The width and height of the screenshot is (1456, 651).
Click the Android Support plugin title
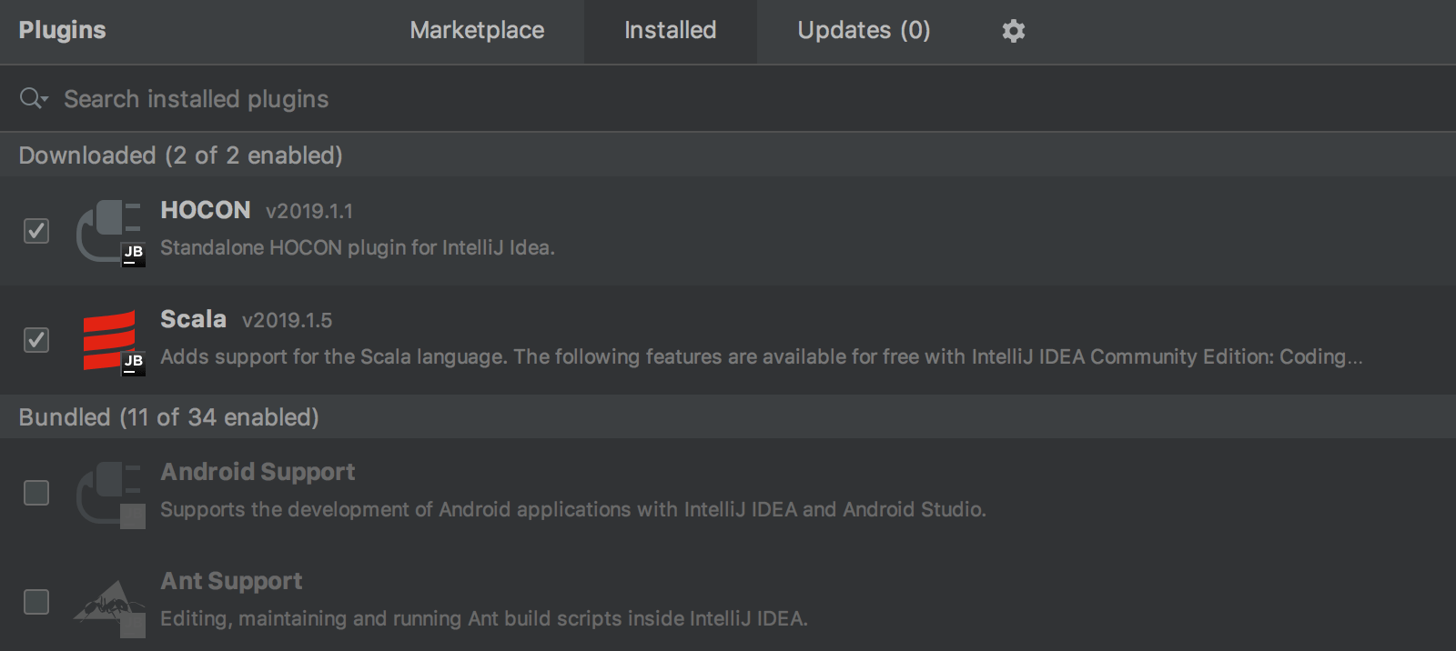(x=258, y=472)
